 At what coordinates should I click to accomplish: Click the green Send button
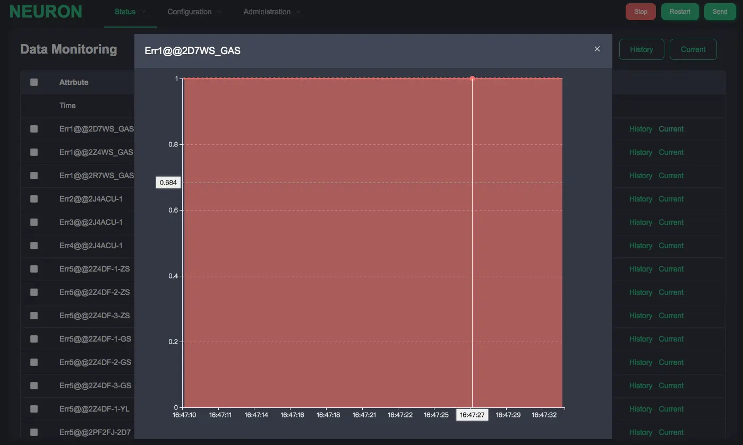pyautogui.click(x=720, y=12)
